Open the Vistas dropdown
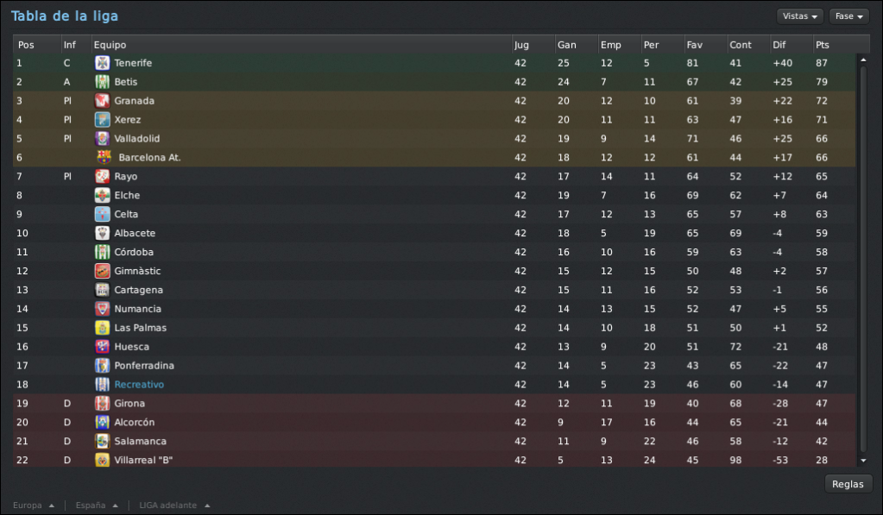 799,16
